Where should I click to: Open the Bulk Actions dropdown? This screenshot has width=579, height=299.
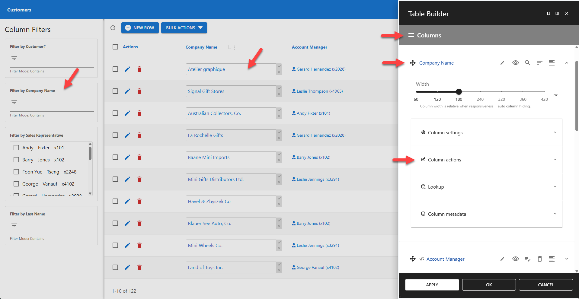tap(184, 28)
